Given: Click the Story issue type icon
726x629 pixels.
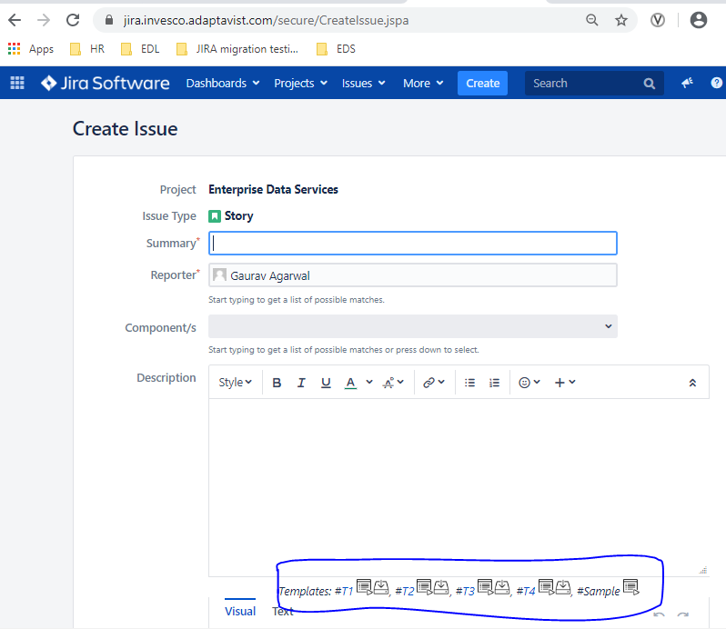Looking at the screenshot, I should pyautogui.click(x=215, y=216).
